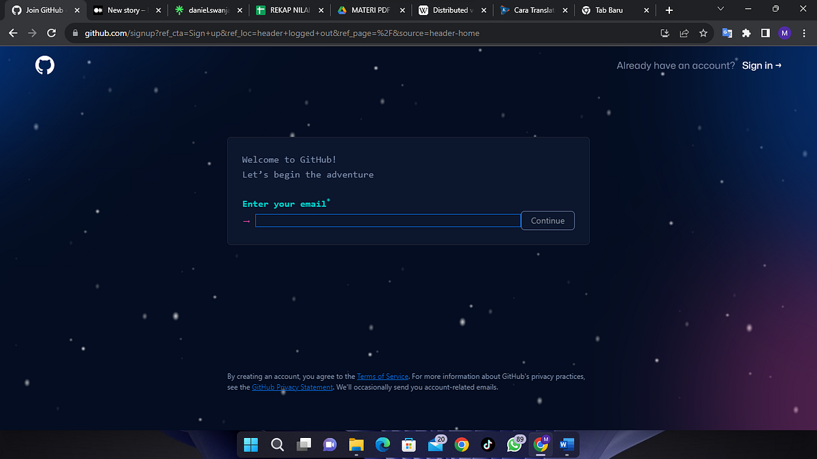Reload the page with the refresh icon
This screenshot has width=817, height=459.
point(51,33)
